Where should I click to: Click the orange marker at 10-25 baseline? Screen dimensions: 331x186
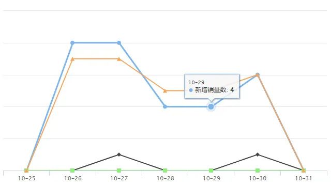tap(26, 171)
